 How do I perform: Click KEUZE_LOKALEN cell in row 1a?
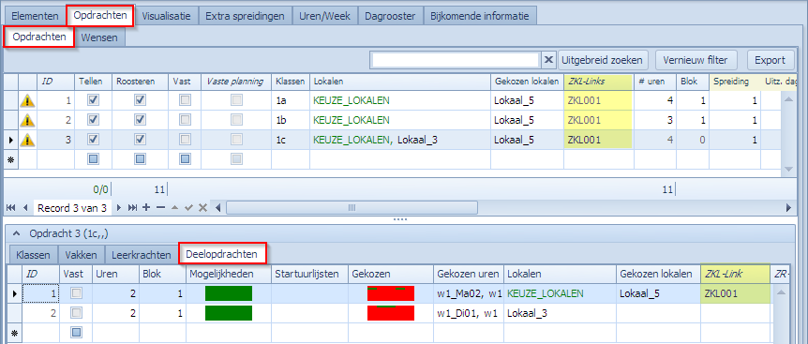click(400, 100)
